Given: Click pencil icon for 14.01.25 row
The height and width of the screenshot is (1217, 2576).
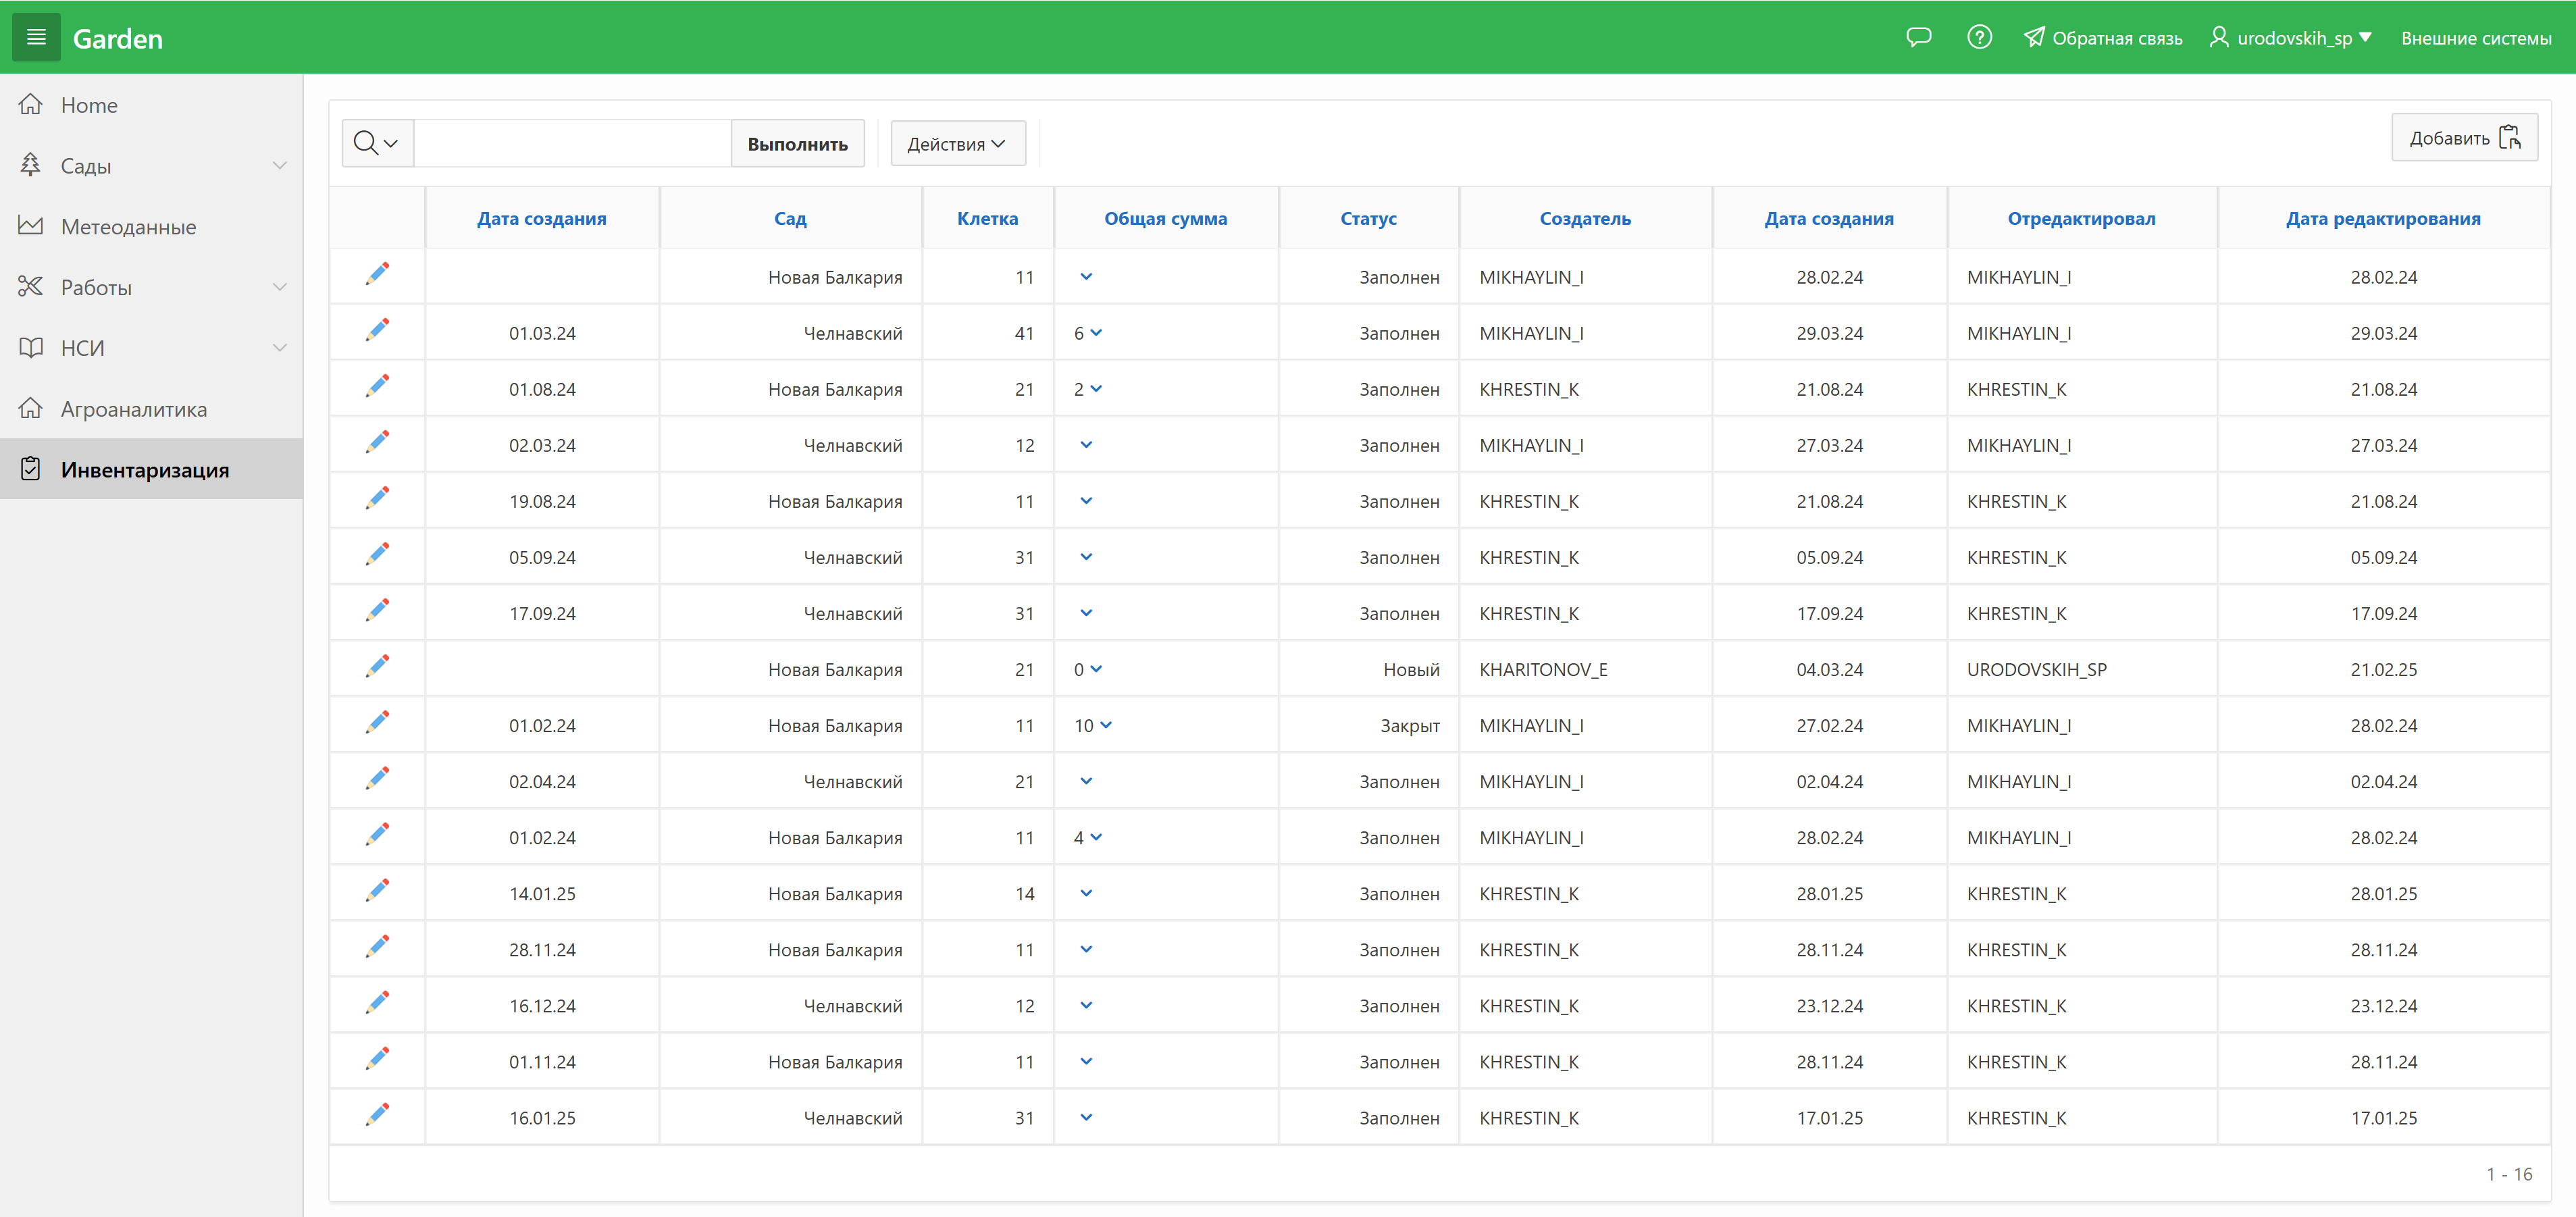Looking at the screenshot, I should pos(377,891).
